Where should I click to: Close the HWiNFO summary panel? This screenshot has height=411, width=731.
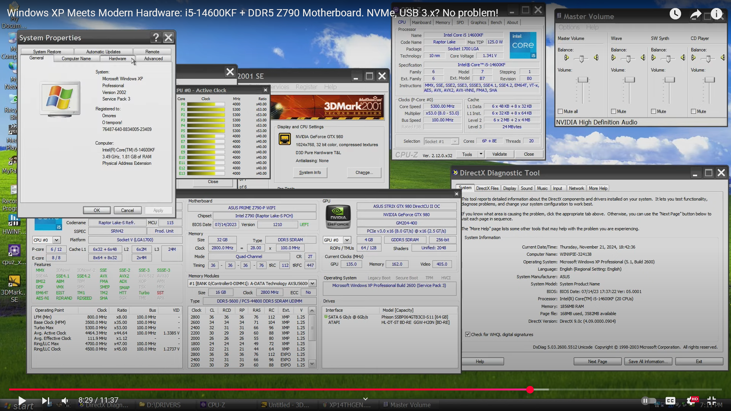[x=456, y=194]
